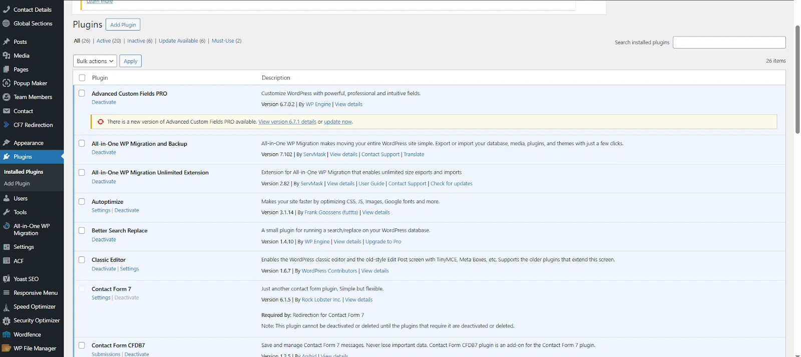801x357 pixels.
Task: Check the Autoptimize plugin checkbox
Action: point(82,201)
